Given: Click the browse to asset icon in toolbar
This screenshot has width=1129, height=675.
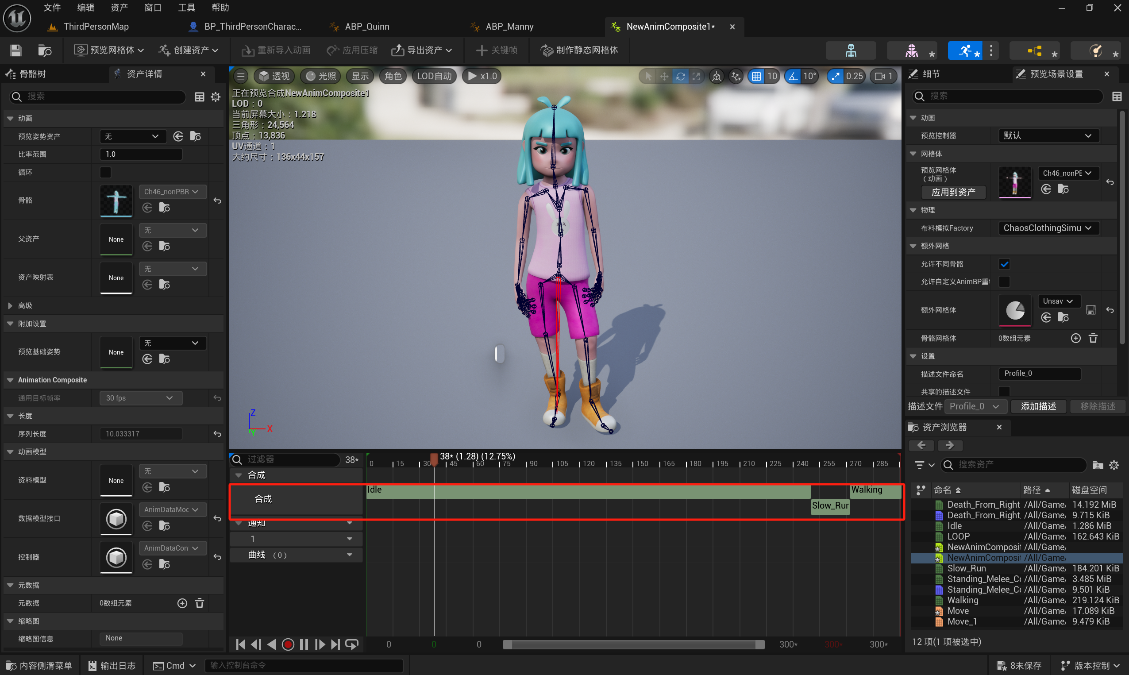Looking at the screenshot, I should (45, 50).
